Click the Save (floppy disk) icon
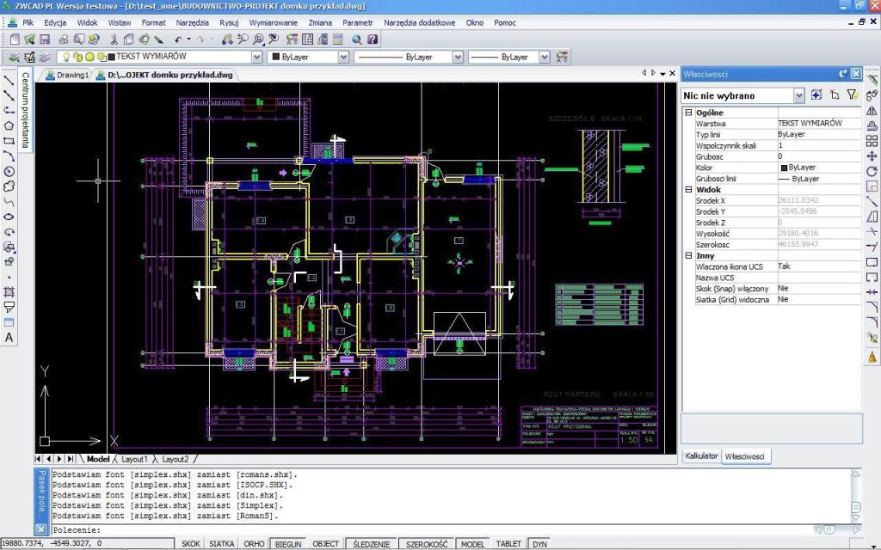 point(45,40)
